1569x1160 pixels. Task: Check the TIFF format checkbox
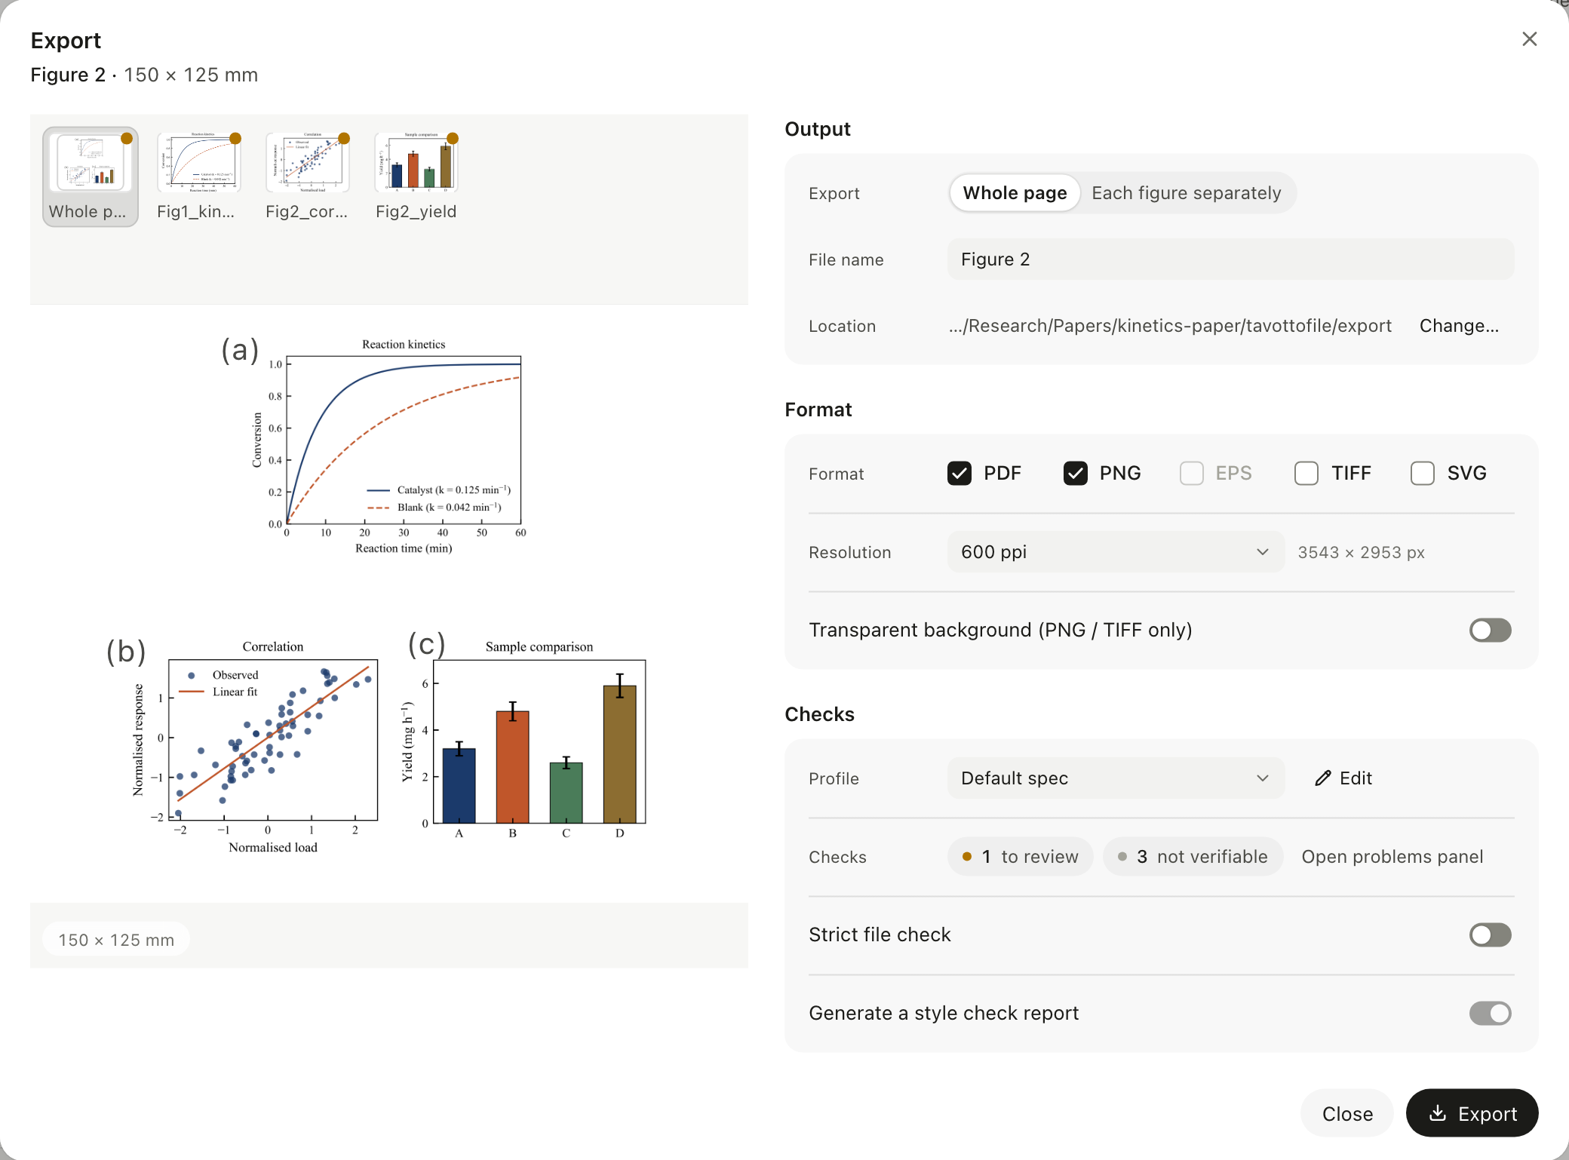click(x=1306, y=474)
